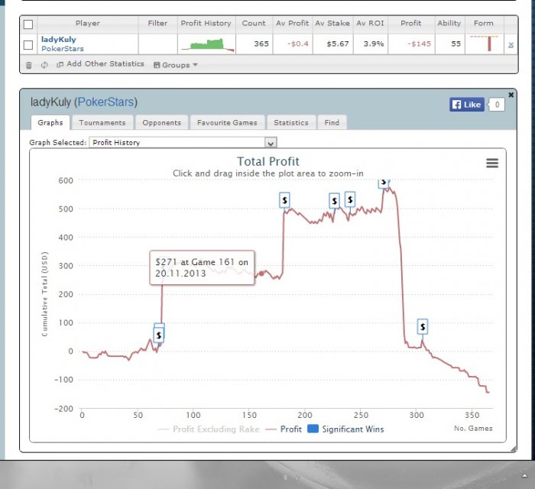Sort by the Av Stake column header
This screenshot has height=489, width=535.
point(332,23)
